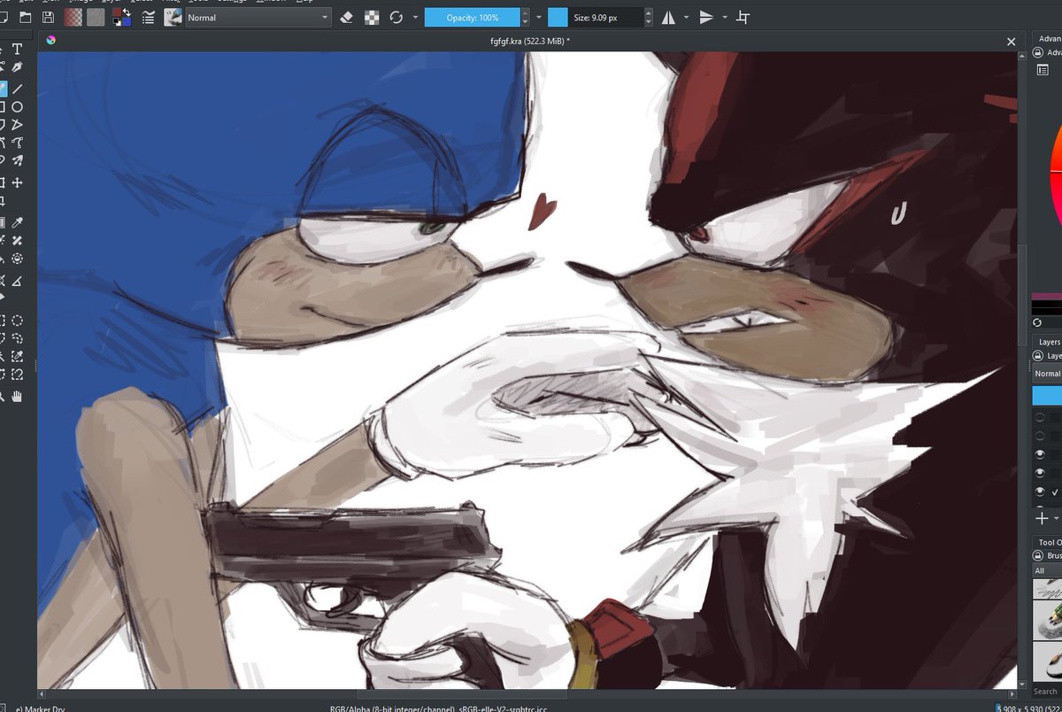This screenshot has height=712, width=1062.
Task: Click the Opacity spinbox stepper arrows
Action: point(525,17)
